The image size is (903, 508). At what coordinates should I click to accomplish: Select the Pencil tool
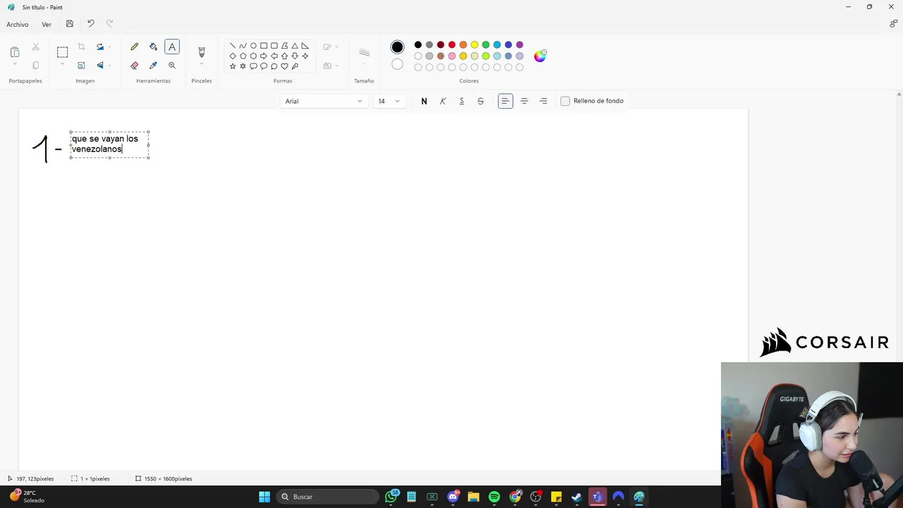point(134,47)
